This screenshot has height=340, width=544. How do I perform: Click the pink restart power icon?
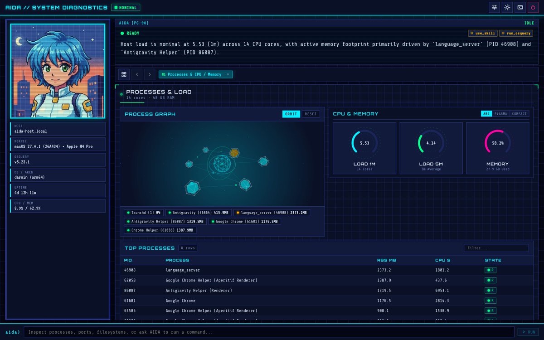point(534,7)
